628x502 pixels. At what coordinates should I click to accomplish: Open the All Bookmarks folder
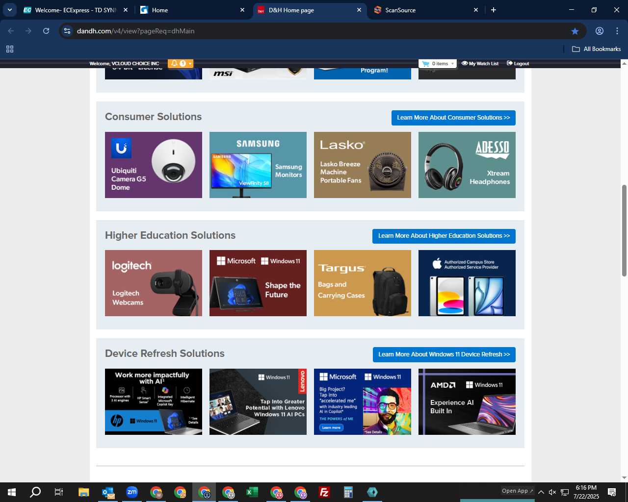[x=597, y=49]
